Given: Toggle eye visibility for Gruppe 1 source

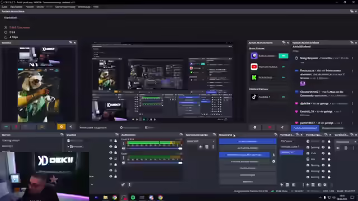Looking at the screenshot, I should 111,146.
